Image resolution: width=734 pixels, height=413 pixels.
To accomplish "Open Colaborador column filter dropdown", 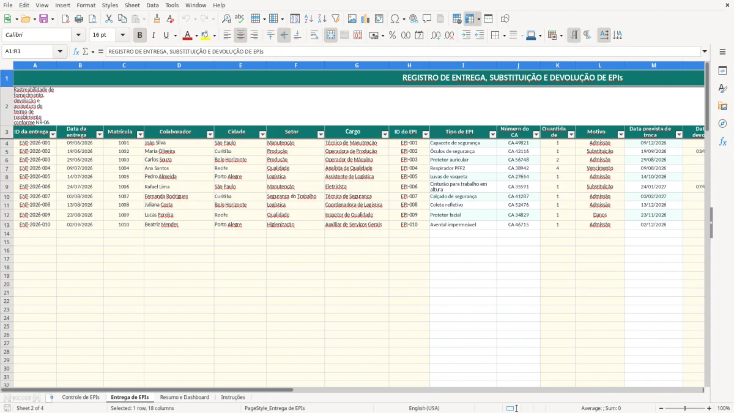I will pyautogui.click(x=210, y=135).
